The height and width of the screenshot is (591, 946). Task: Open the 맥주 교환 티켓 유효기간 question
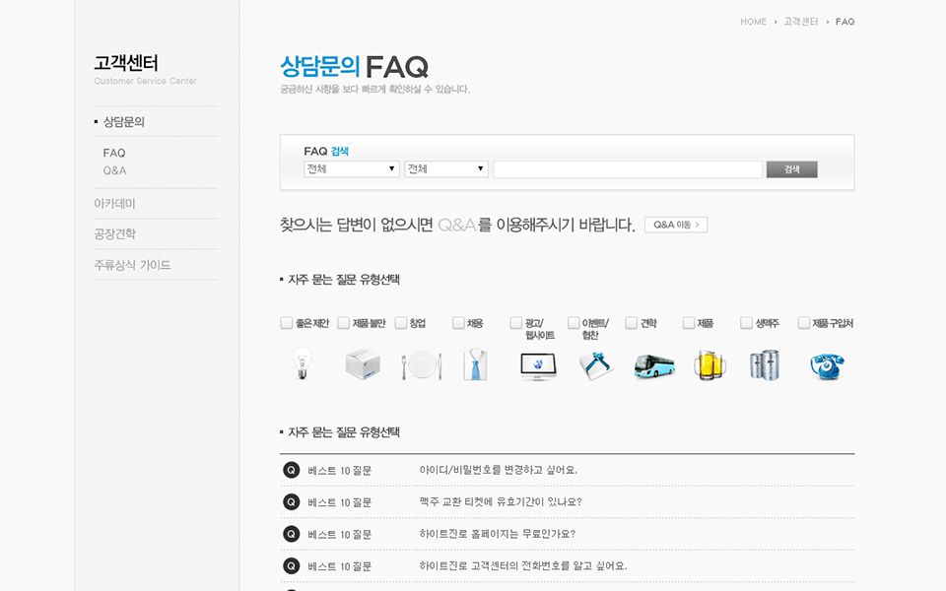(x=500, y=501)
